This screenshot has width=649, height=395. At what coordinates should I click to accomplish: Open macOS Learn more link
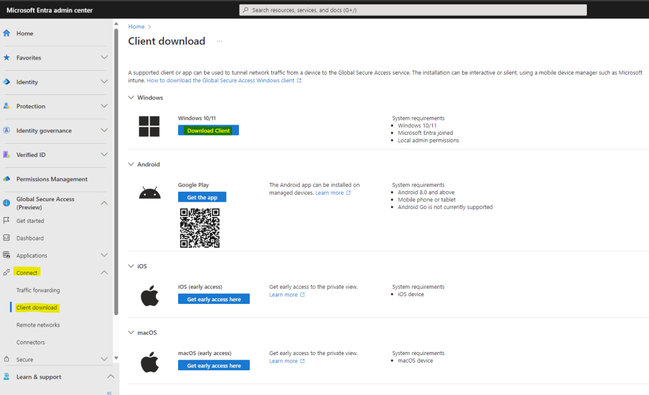pyautogui.click(x=283, y=361)
